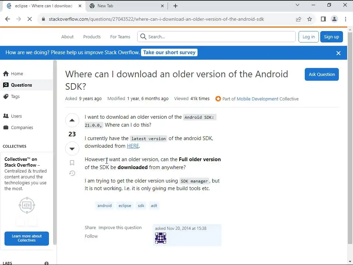Click the sdk tag
Image resolution: width=353 pixels, height=265 pixels.
(141, 206)
